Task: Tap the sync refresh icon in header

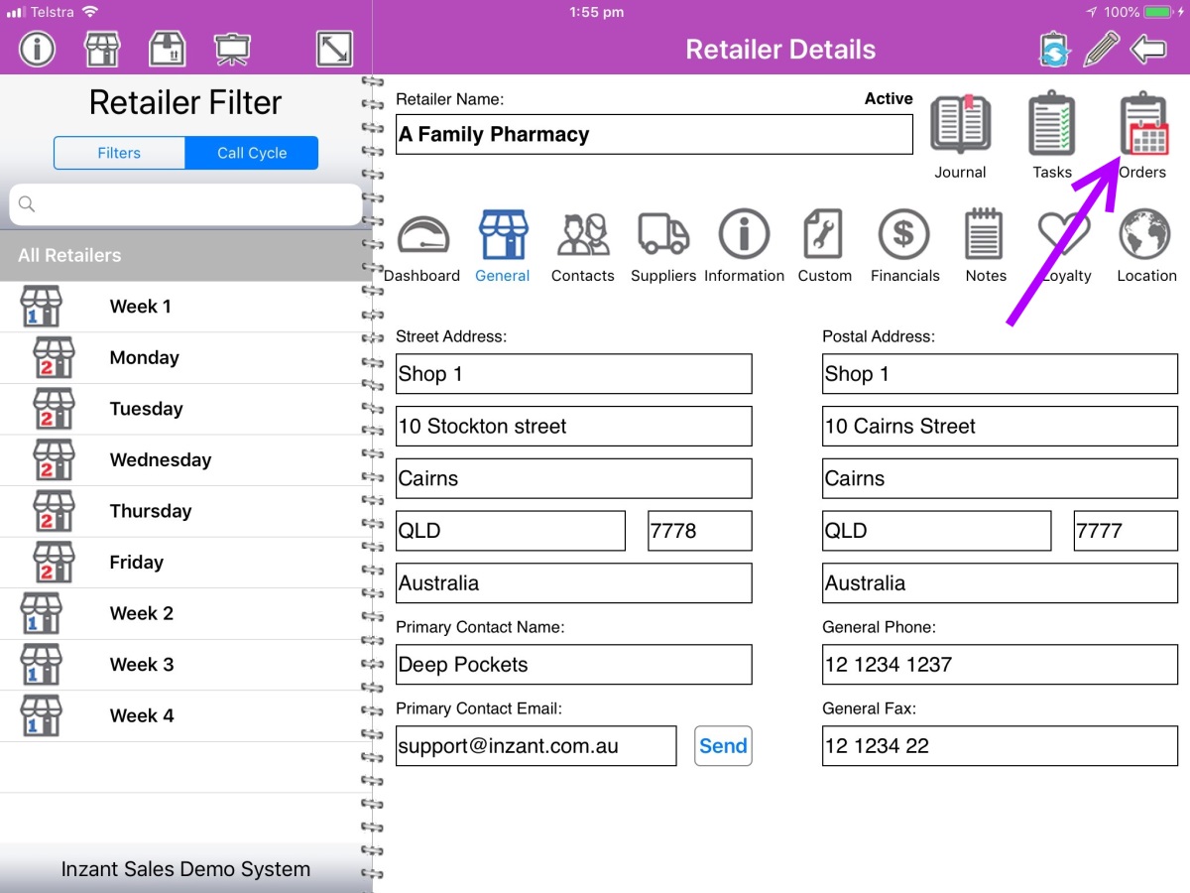Action: point(1053,49)
